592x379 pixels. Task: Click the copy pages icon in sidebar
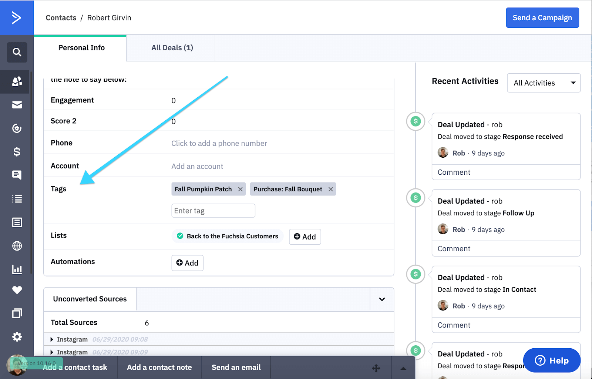(17, 313)
